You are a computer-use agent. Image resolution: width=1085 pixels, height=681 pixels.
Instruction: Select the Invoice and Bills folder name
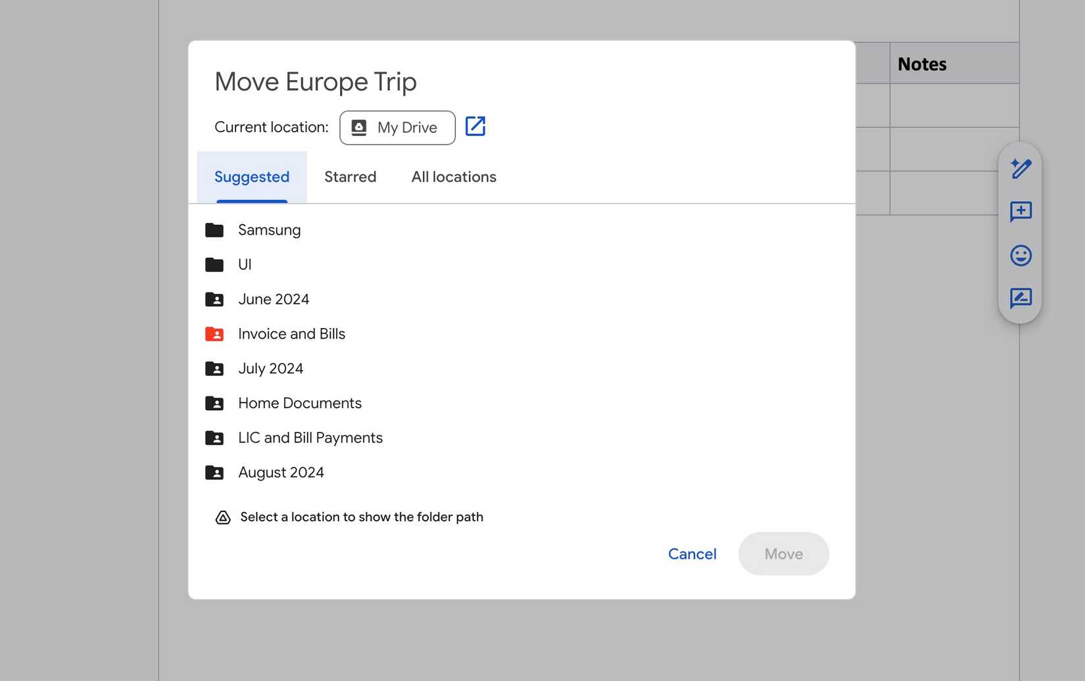[x=291, y=334]
